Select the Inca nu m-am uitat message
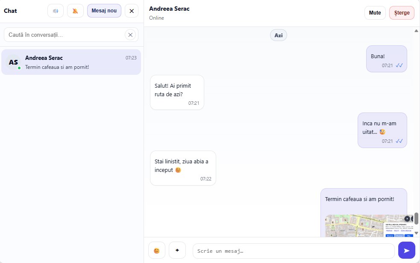Screen dimensions: 420x263 coord(382,130)
